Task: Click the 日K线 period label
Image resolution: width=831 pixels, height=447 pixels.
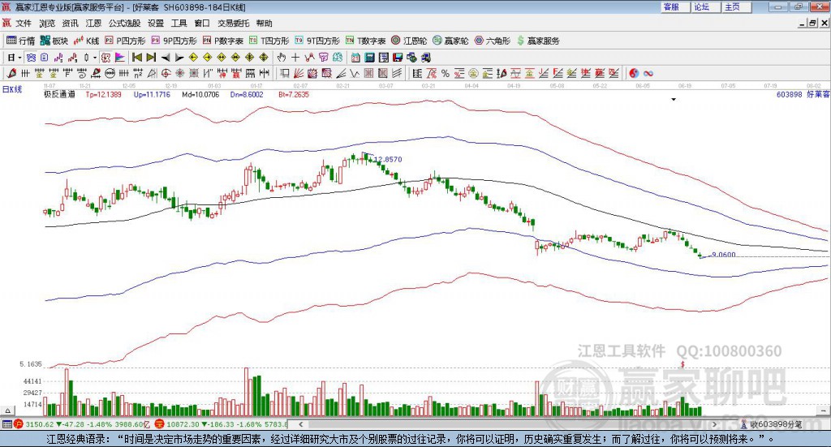Action: [12, 89]
